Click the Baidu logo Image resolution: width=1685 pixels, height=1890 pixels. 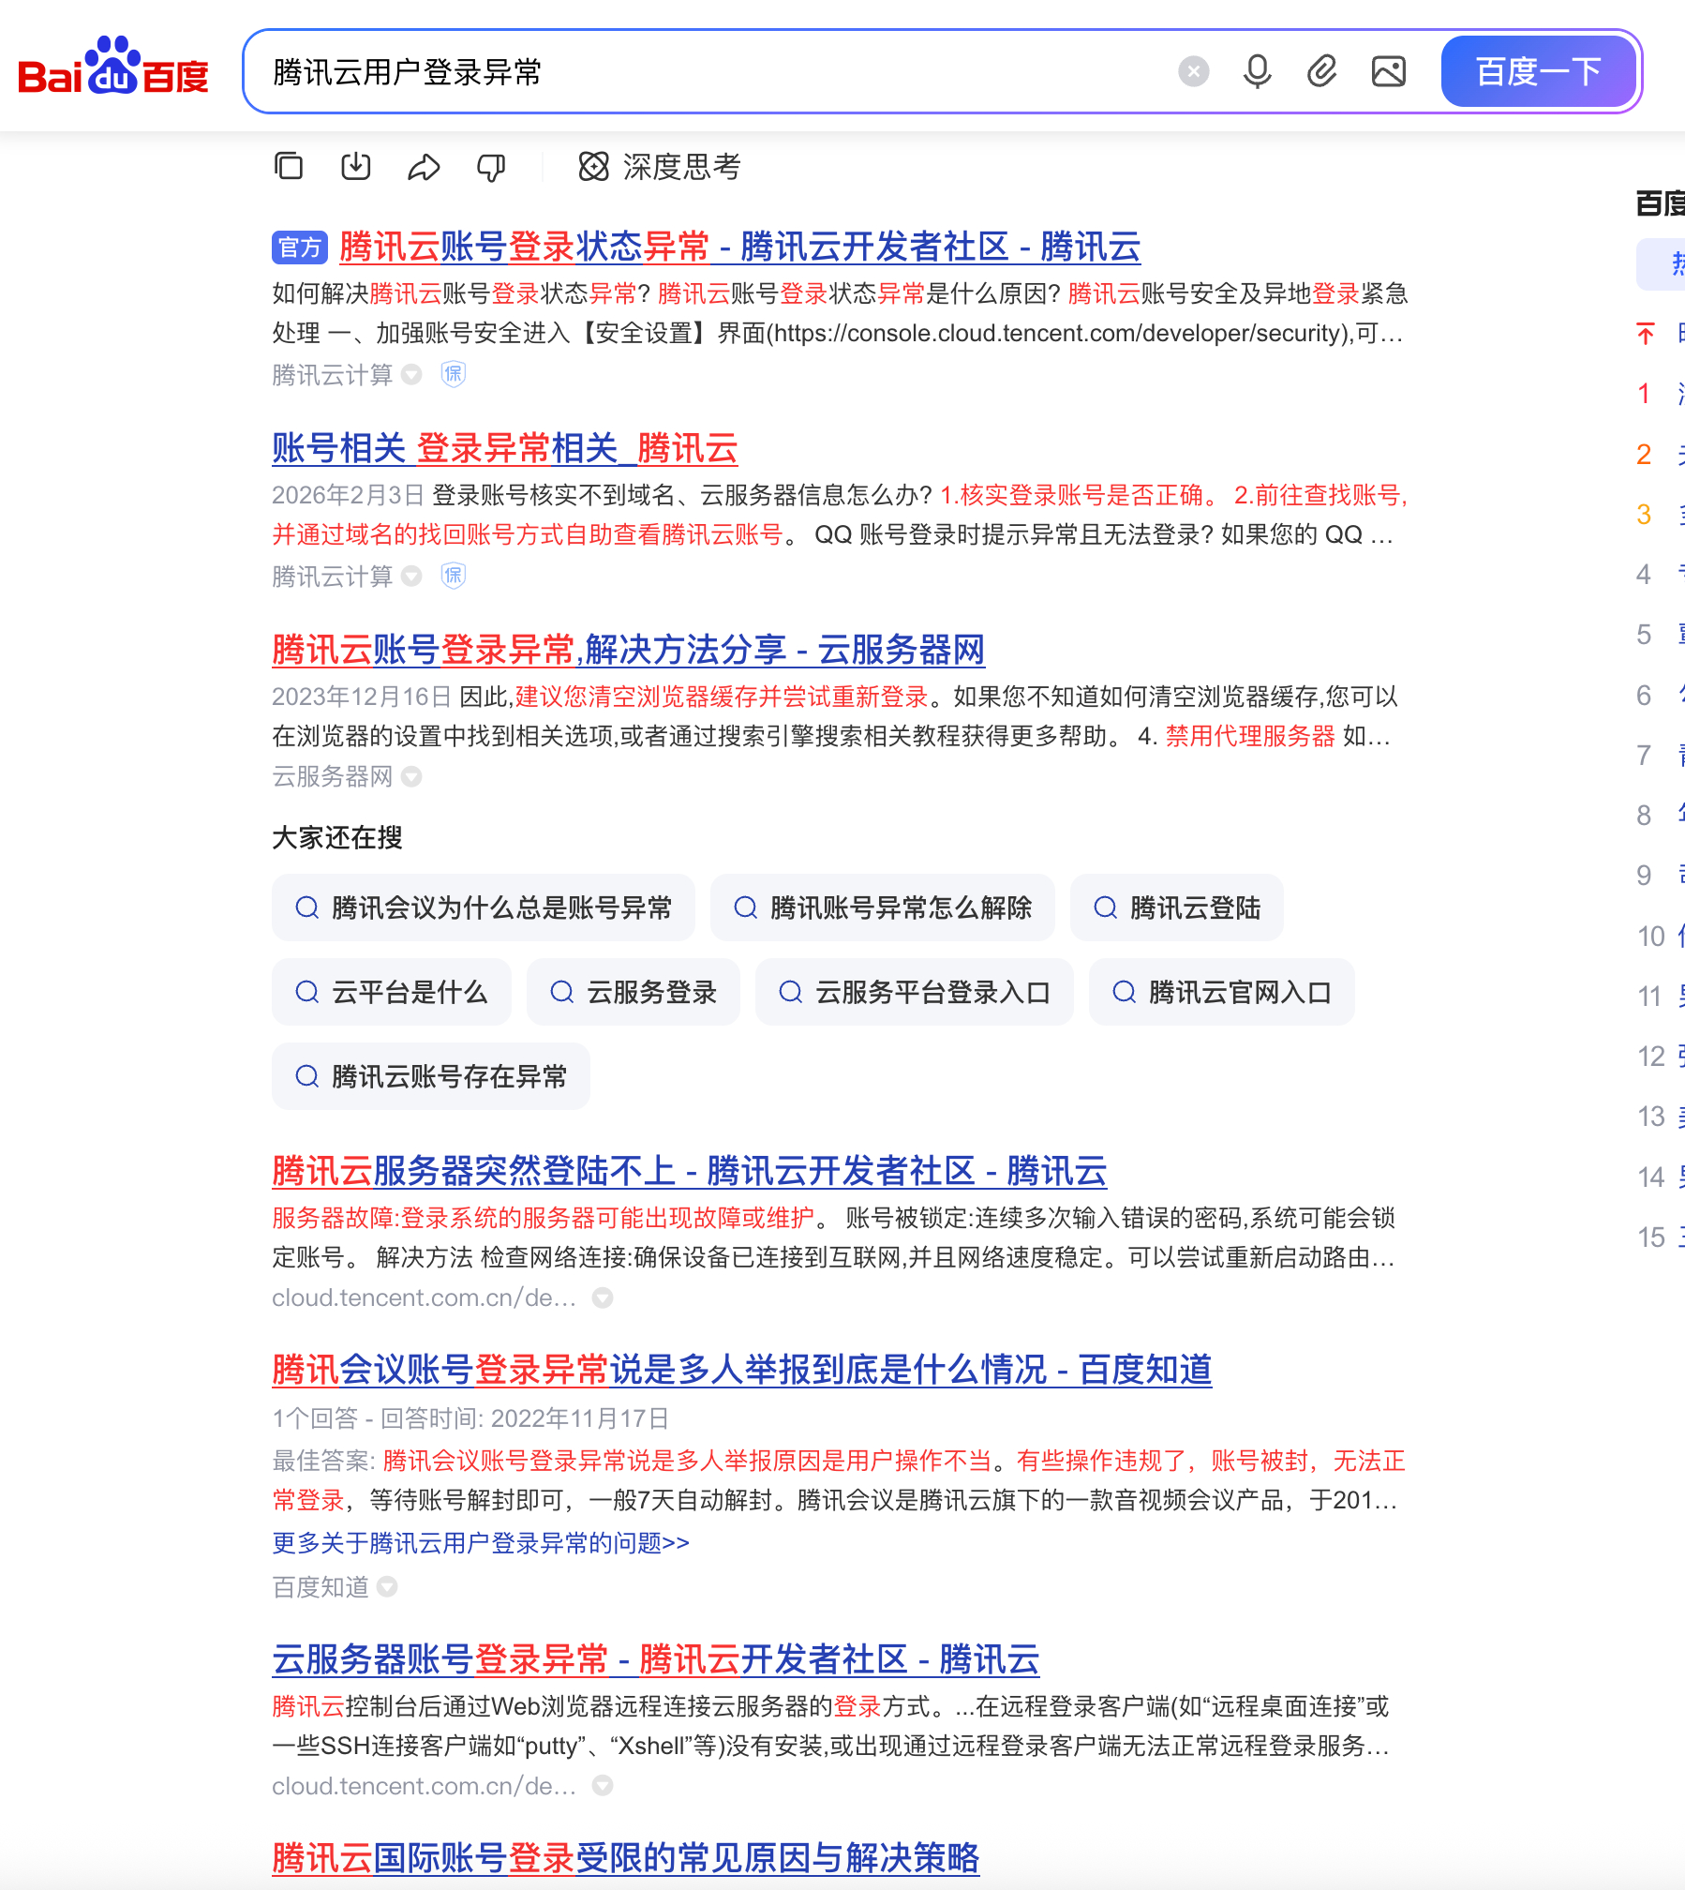(x=112, y=68)
